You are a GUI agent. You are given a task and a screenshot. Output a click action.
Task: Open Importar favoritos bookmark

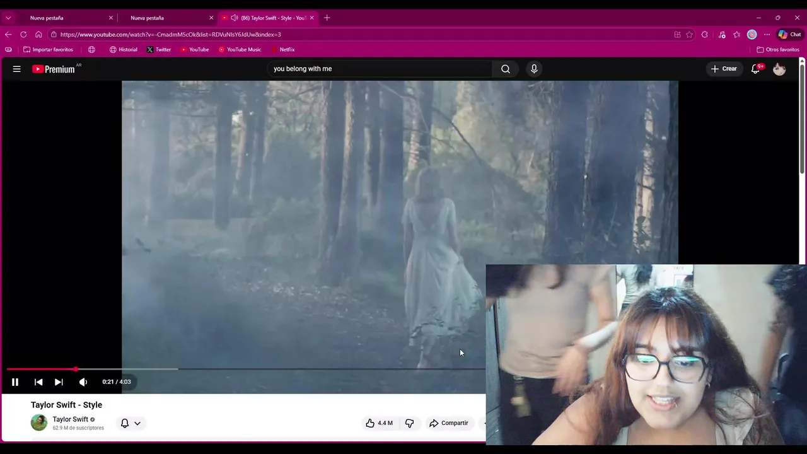point(48,49)
